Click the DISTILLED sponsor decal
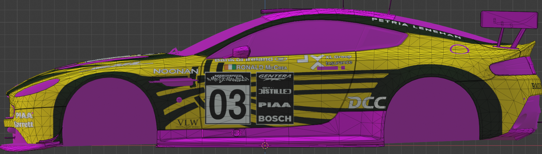The width and height of the screenshot is (542, 154). tap(275, 91)
